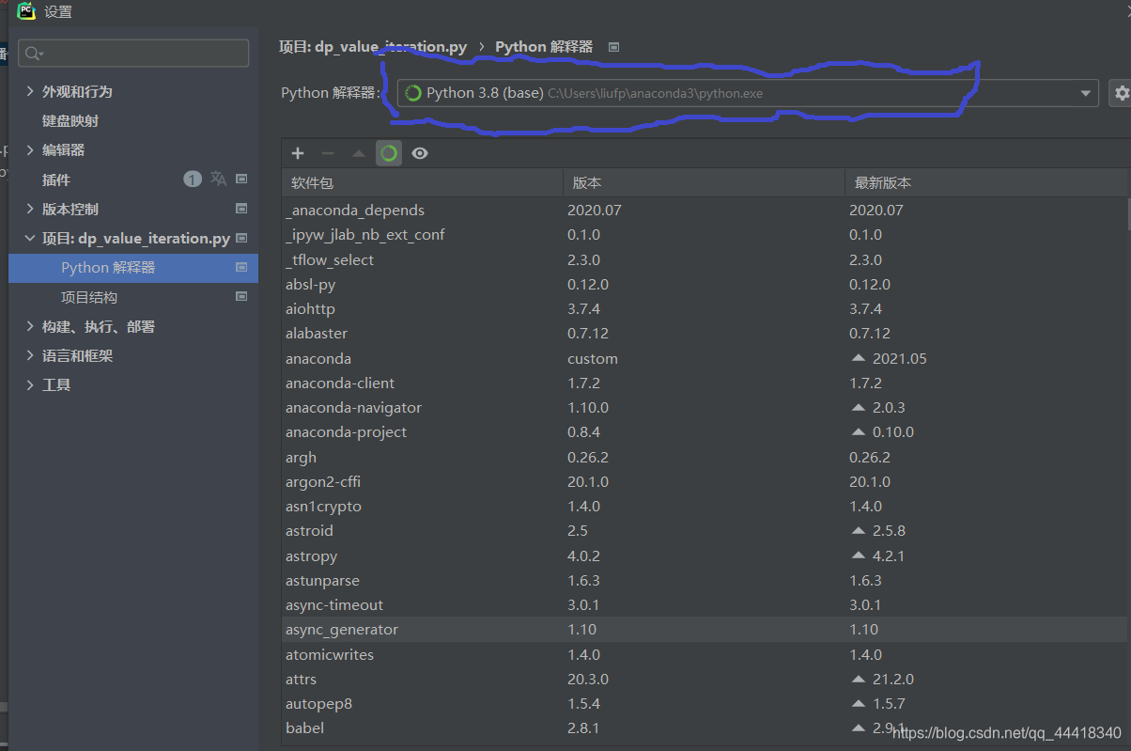Click the settings search box
Screen dimensions: 1131x751
pos(133,53)
